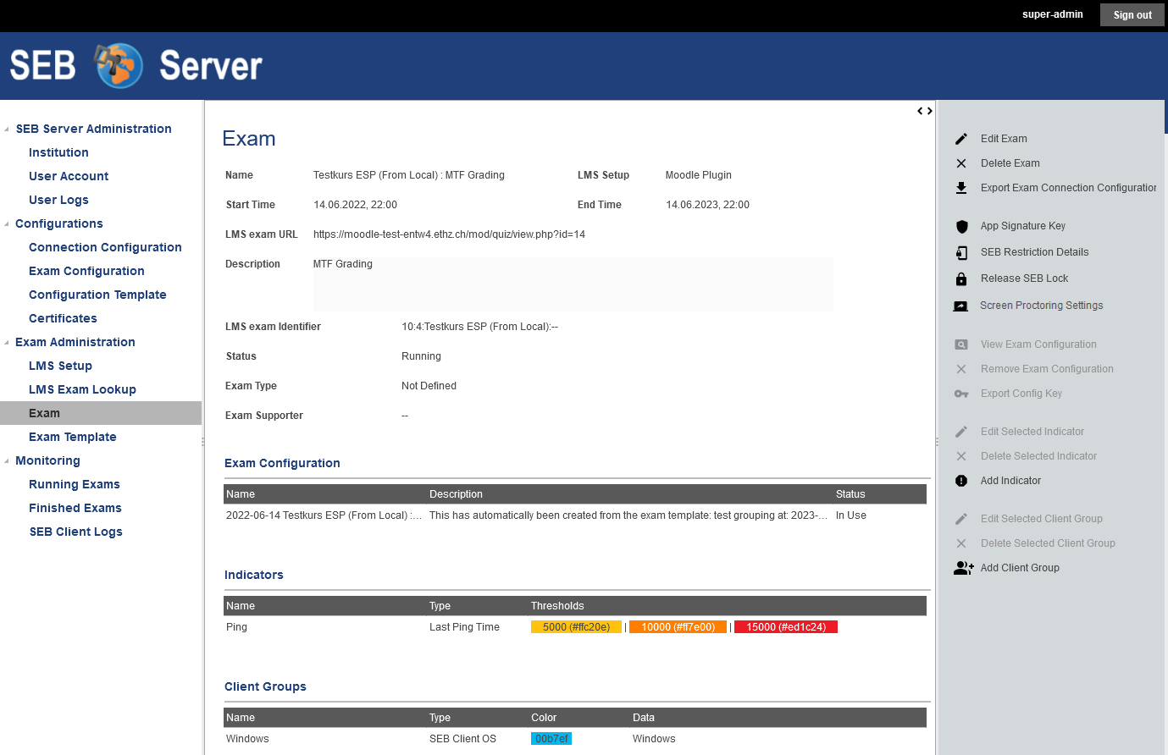The image size is (1168, 755).
Task: Open App Signature Key shield icon
Action: (961, 226)
